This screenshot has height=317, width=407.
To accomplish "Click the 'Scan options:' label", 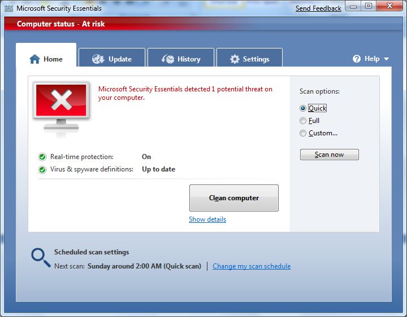I will click(x=319, y=91).
